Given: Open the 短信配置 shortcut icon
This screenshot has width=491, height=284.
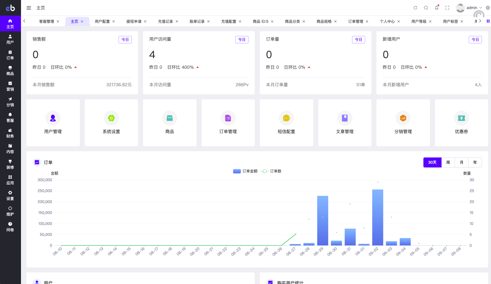Looking at the screenshot, I should 286,118.
